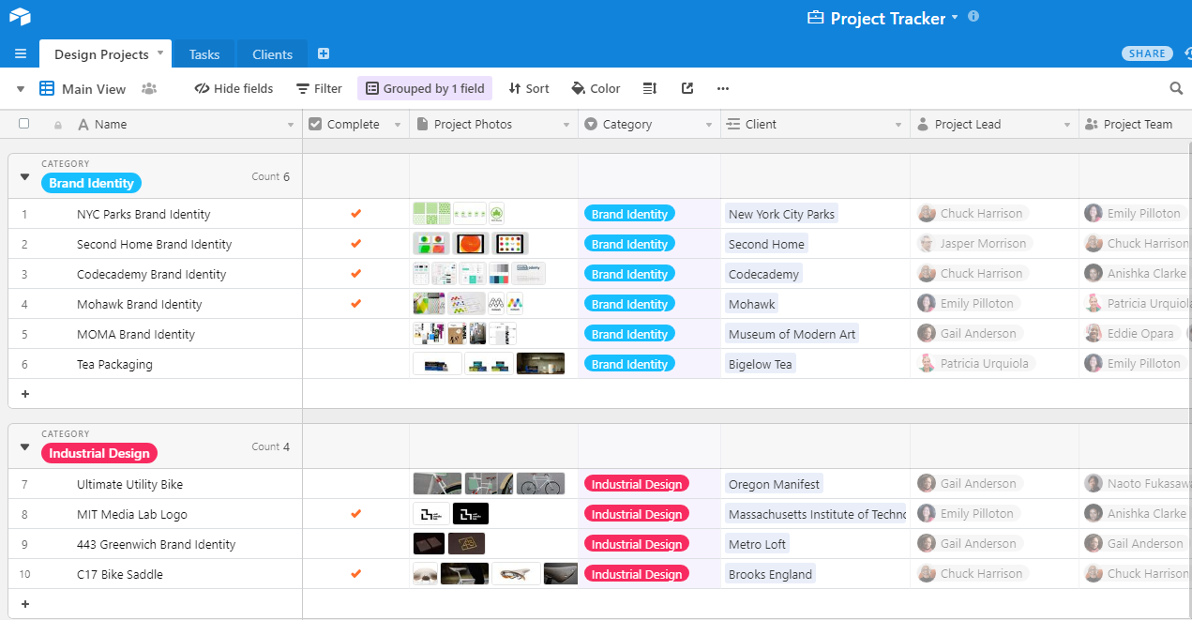Toggle Complete for MOMA Brand Identity
1192x620 pixels.
pyautogui.click(x=355, y=334)
